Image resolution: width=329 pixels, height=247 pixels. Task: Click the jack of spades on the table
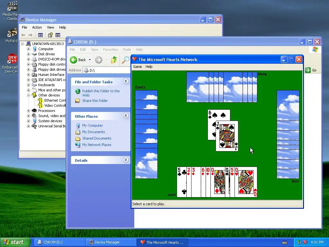[x=227, y=136]
